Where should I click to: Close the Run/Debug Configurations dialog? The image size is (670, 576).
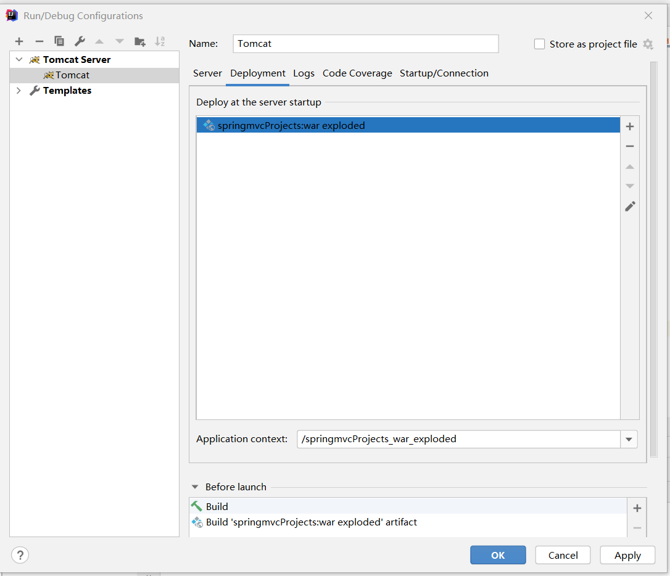click(x=648, y=15)
